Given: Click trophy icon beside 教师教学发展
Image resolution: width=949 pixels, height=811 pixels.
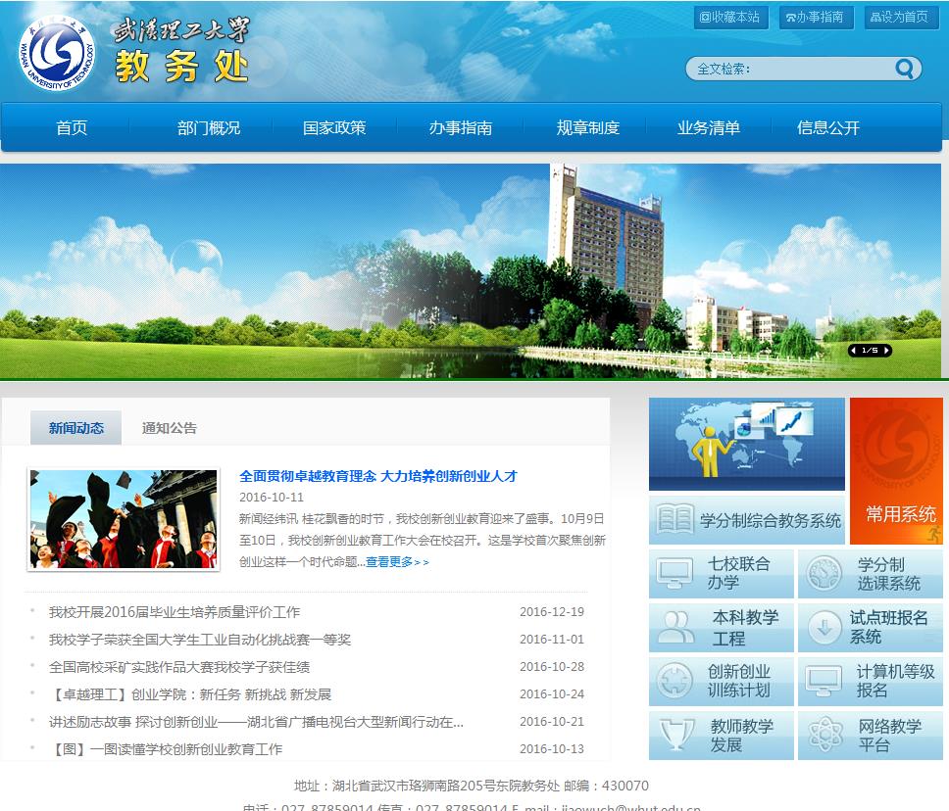Looking at the screenshot, I should click(x=676, y=735).
